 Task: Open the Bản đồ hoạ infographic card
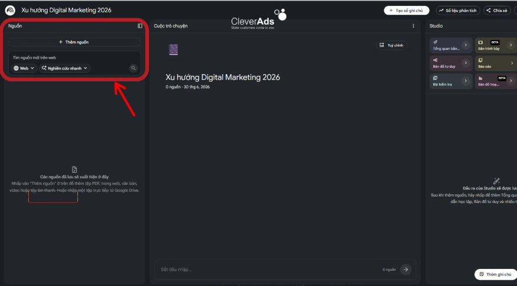496,81
